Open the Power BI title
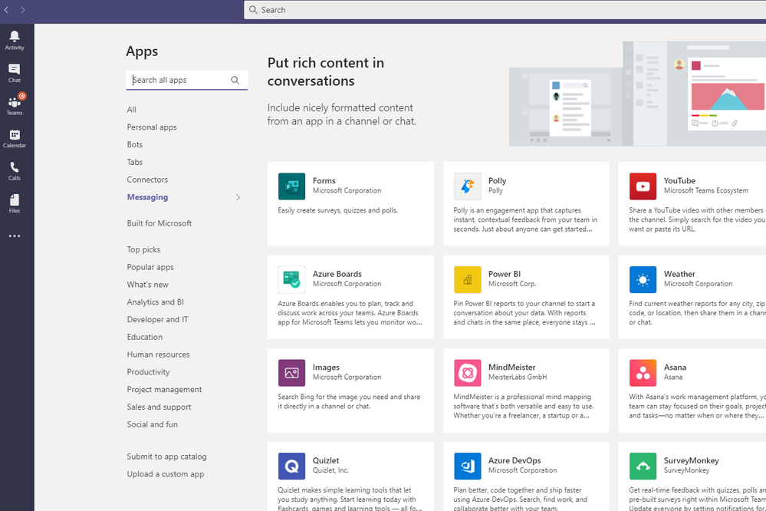This screenshot has height=511, width=766. coord(505,275)
